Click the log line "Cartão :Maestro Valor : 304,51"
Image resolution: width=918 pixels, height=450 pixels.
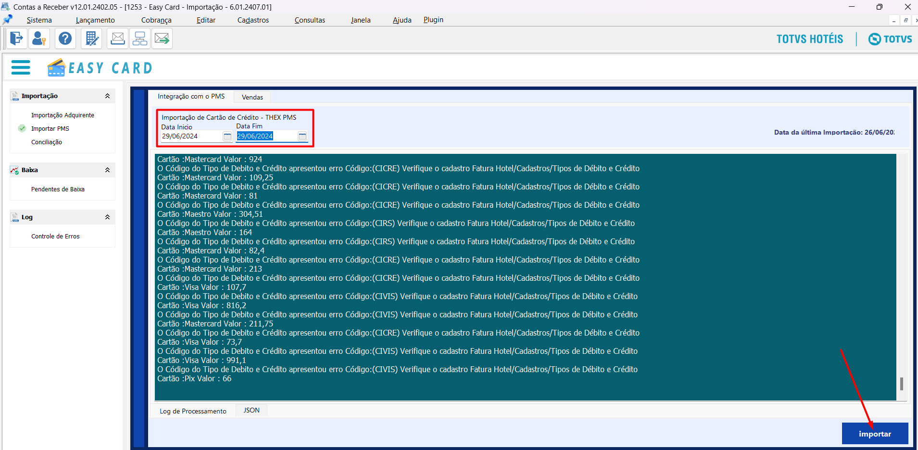pos(210,214)
